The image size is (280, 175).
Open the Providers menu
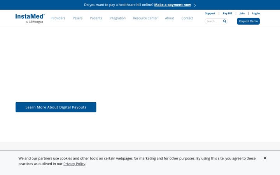[x=58, y=18]
